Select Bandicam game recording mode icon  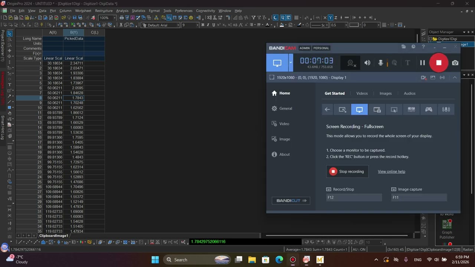[429, 109]
